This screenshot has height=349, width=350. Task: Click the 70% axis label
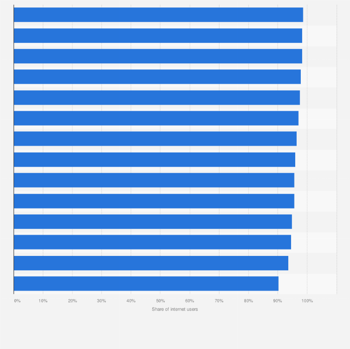(219, 301)
